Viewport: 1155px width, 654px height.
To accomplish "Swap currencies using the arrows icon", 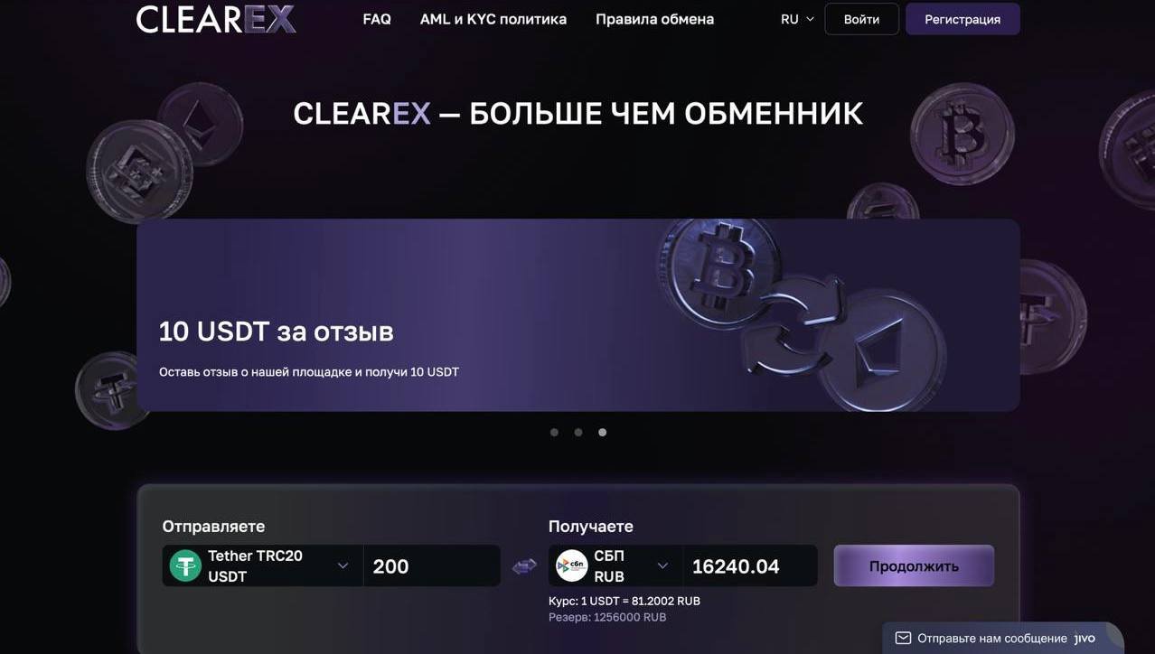I will click(524, 566).
